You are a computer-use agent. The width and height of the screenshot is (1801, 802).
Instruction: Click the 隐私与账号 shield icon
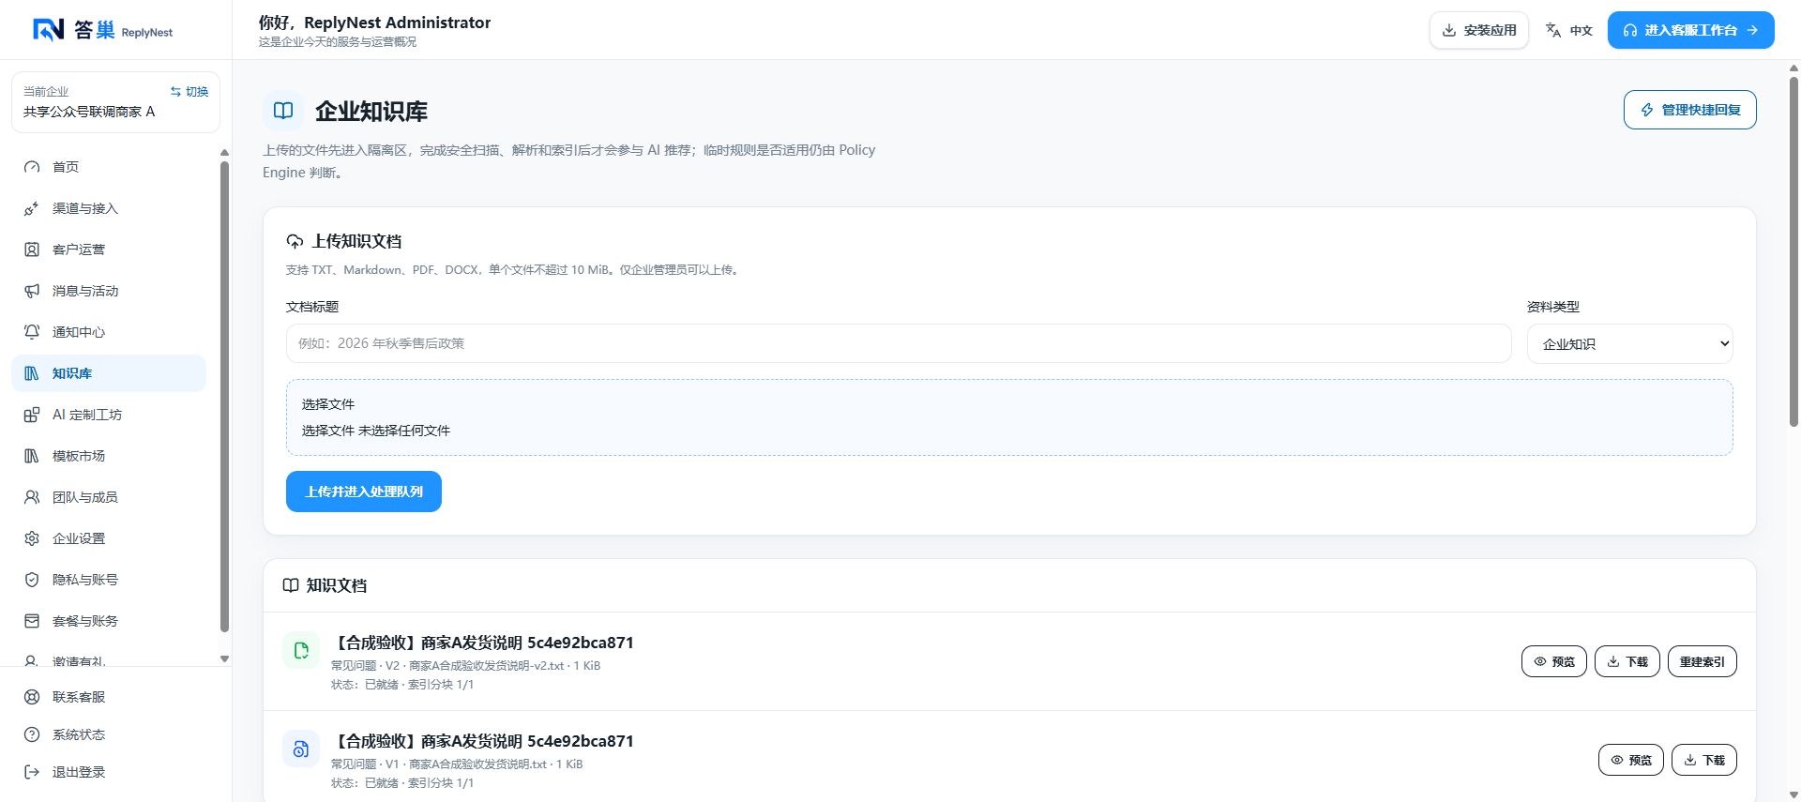pyautogui.click(x=32, y=580)
